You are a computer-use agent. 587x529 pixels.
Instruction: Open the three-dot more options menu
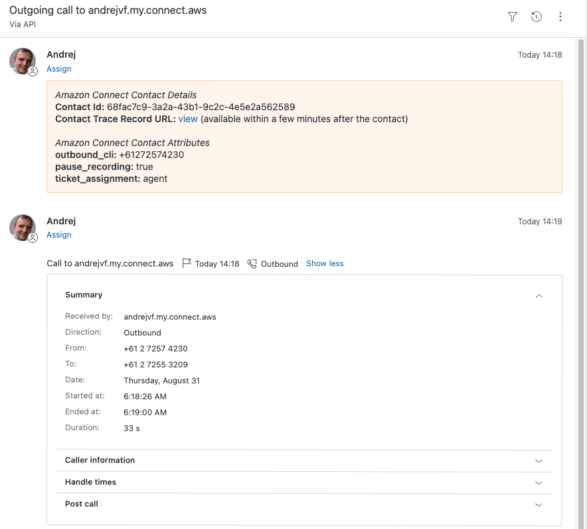(x=560, y=17)
